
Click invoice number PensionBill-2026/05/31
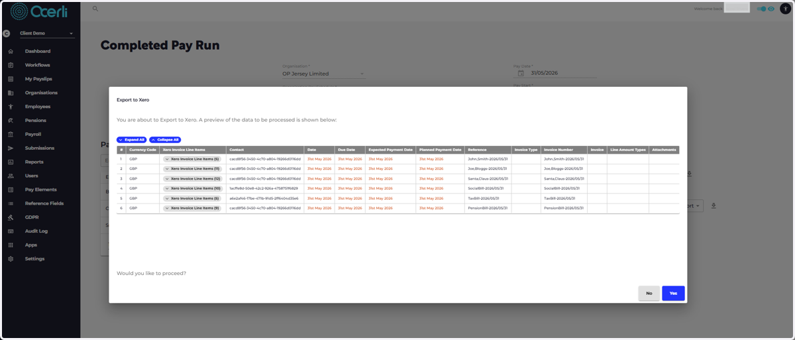[x=564, y=208]
